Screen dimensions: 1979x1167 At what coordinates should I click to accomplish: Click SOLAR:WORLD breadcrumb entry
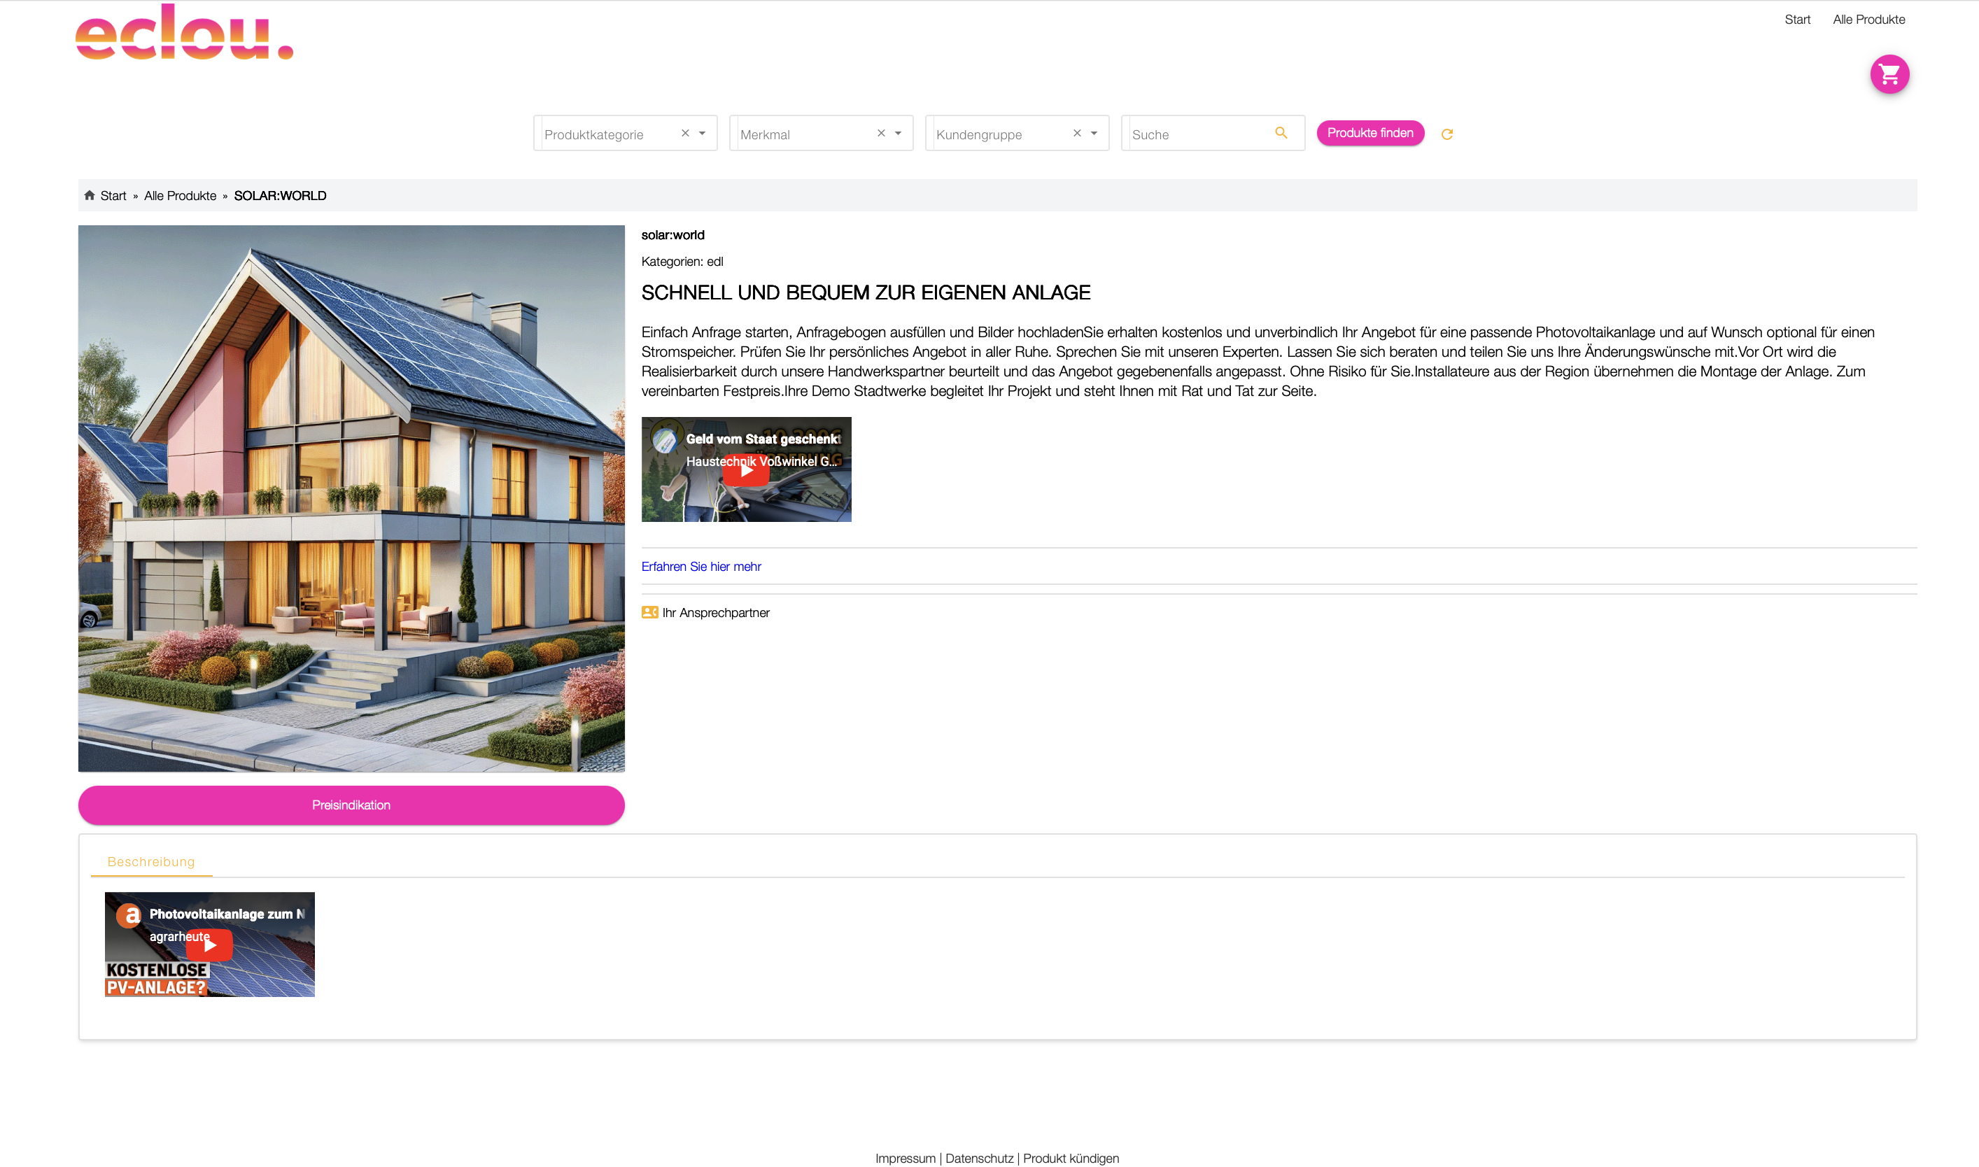(280, 196)
